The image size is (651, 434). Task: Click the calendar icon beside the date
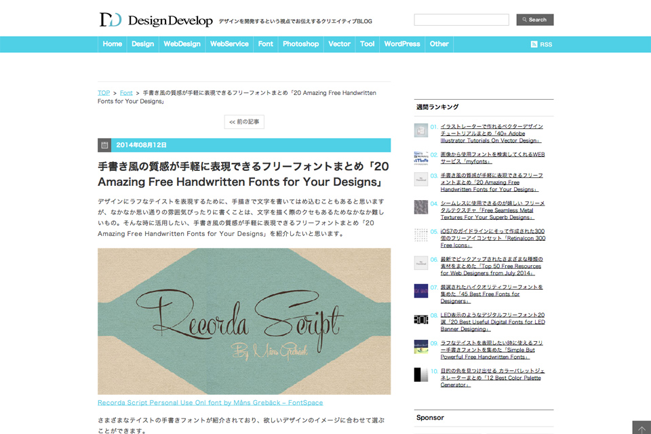(x=104, y=145)
